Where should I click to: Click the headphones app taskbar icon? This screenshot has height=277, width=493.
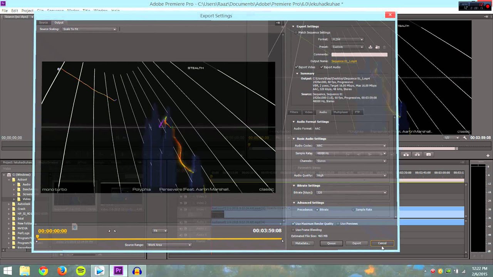(137, 271)
